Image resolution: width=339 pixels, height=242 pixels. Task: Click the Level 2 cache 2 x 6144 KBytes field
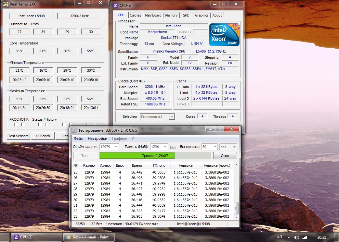206,98
